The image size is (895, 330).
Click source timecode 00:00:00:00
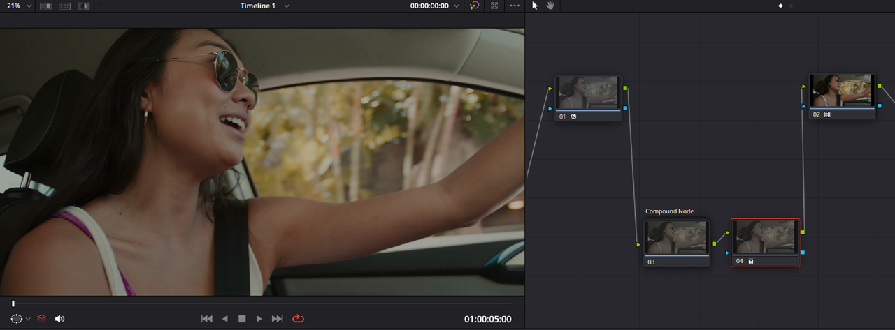click(429, 6)
